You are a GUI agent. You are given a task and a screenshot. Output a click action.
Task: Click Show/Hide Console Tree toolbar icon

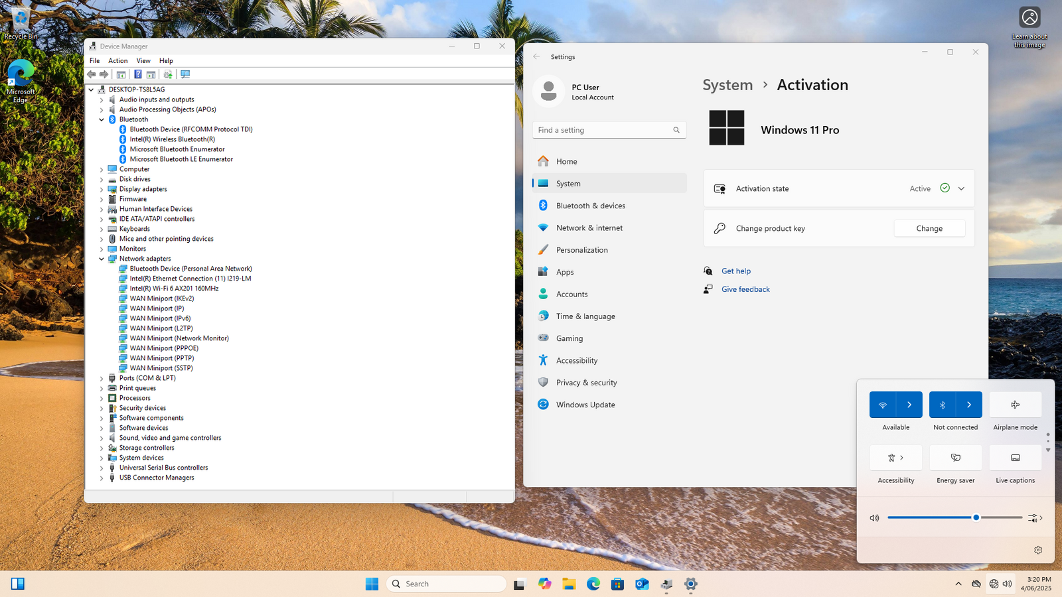pos(121,74)
